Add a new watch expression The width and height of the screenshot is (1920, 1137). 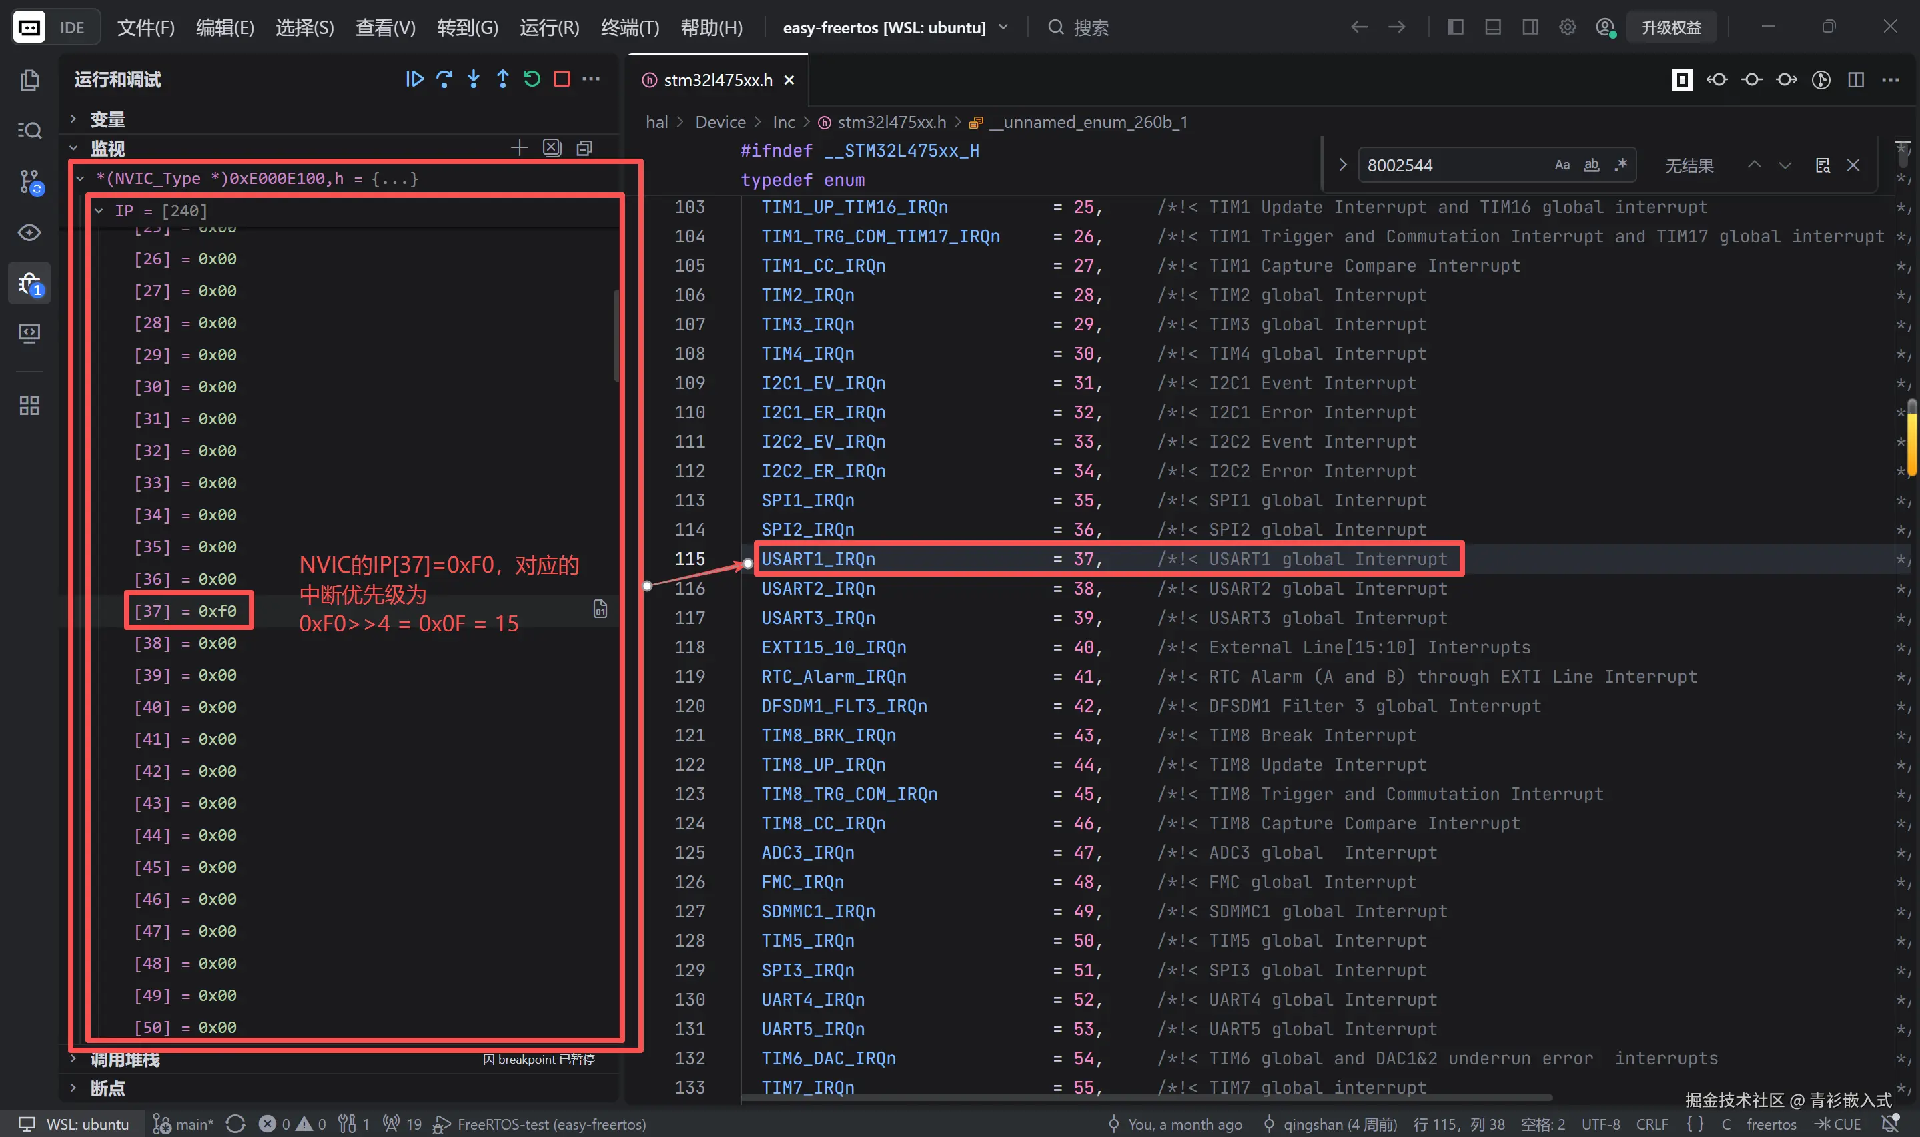519,147
